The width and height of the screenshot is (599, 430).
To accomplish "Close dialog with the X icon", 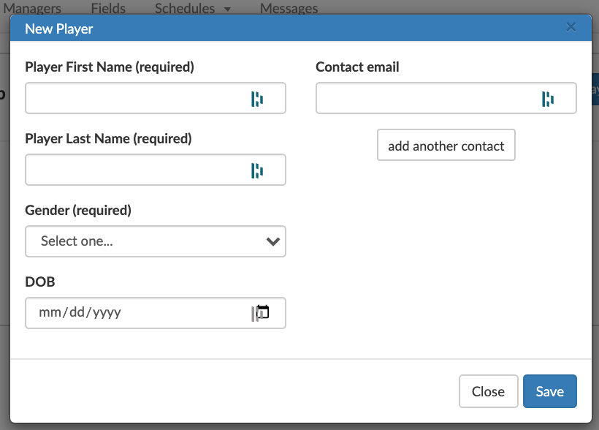I will tap(571, 27).
